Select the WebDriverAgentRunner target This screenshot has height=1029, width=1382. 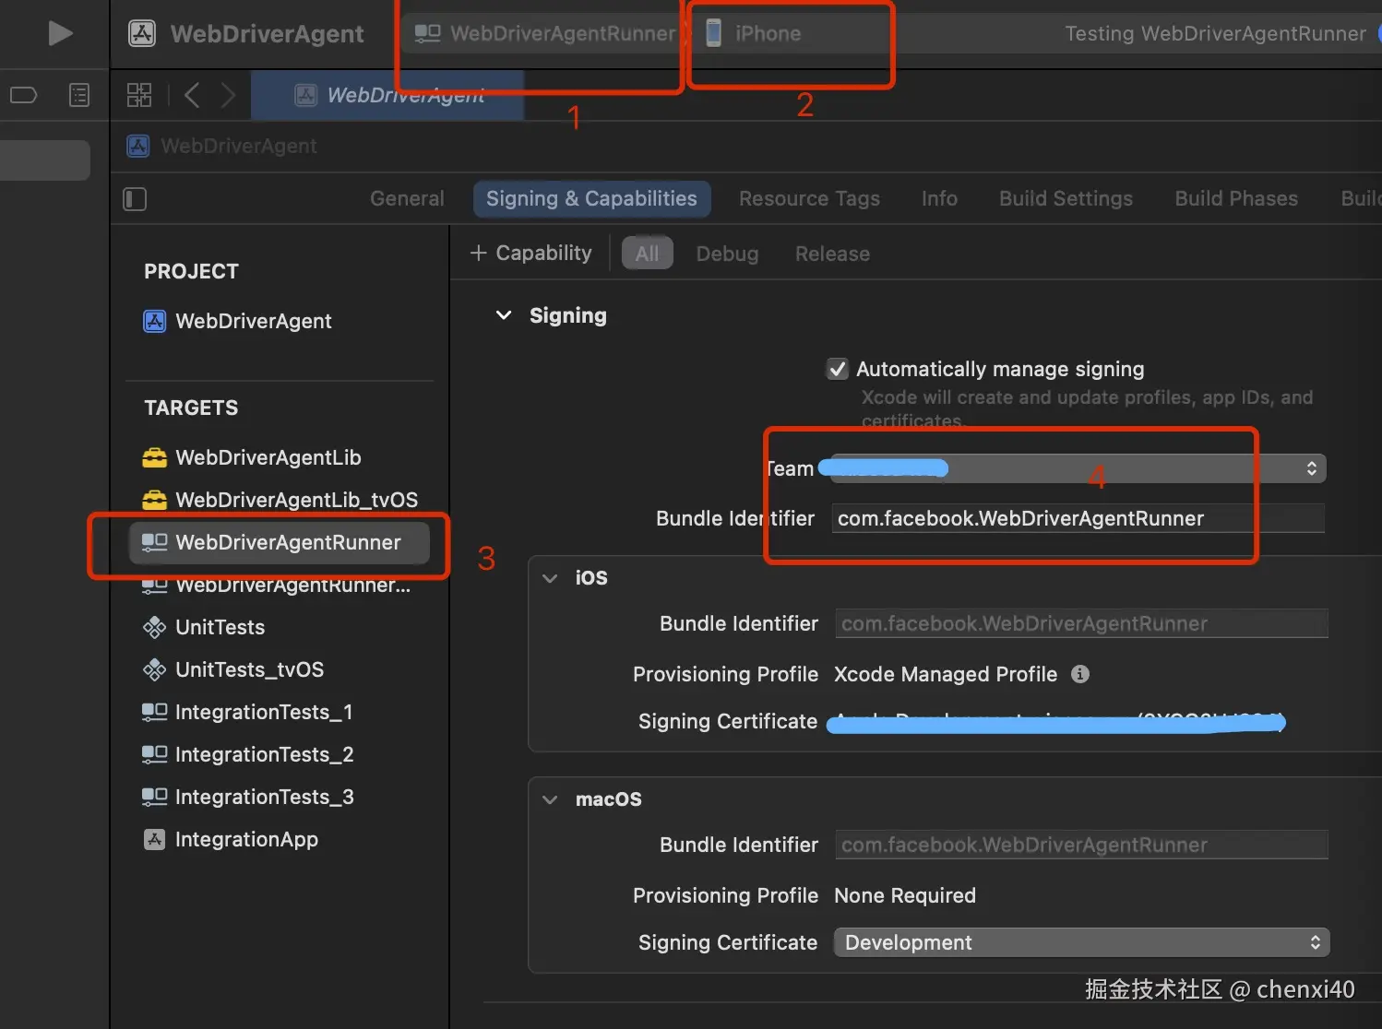pyautogui.click(x=280, y=542)
